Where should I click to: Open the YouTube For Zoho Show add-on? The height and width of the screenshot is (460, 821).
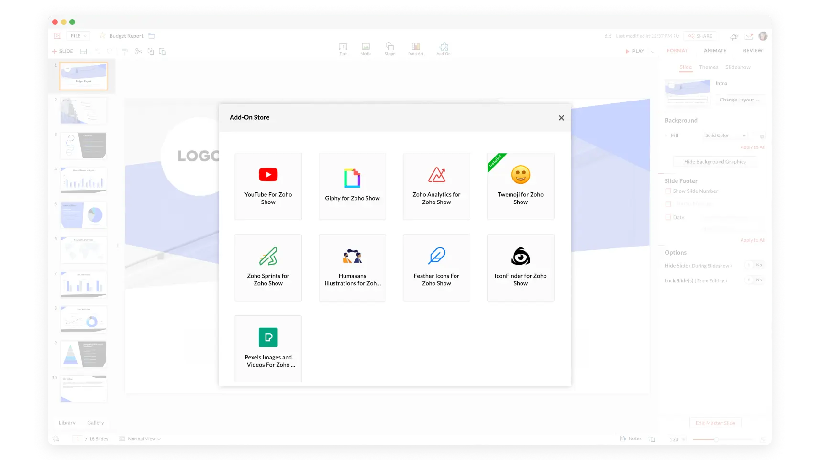coord(268,186)
